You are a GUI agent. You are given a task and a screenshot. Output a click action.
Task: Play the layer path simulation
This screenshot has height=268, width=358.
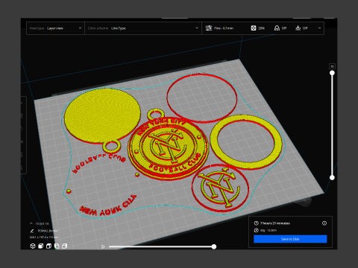tap(103, 246)
